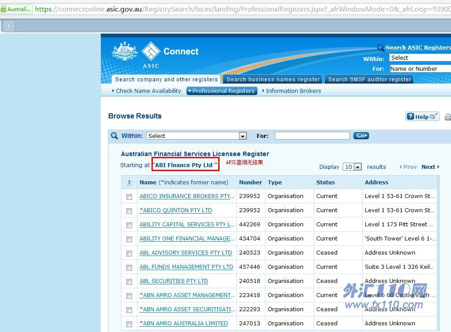Screen dimensions: 451x332
Task: Click the Browse Results heading
Action: [x=135, y=116]
